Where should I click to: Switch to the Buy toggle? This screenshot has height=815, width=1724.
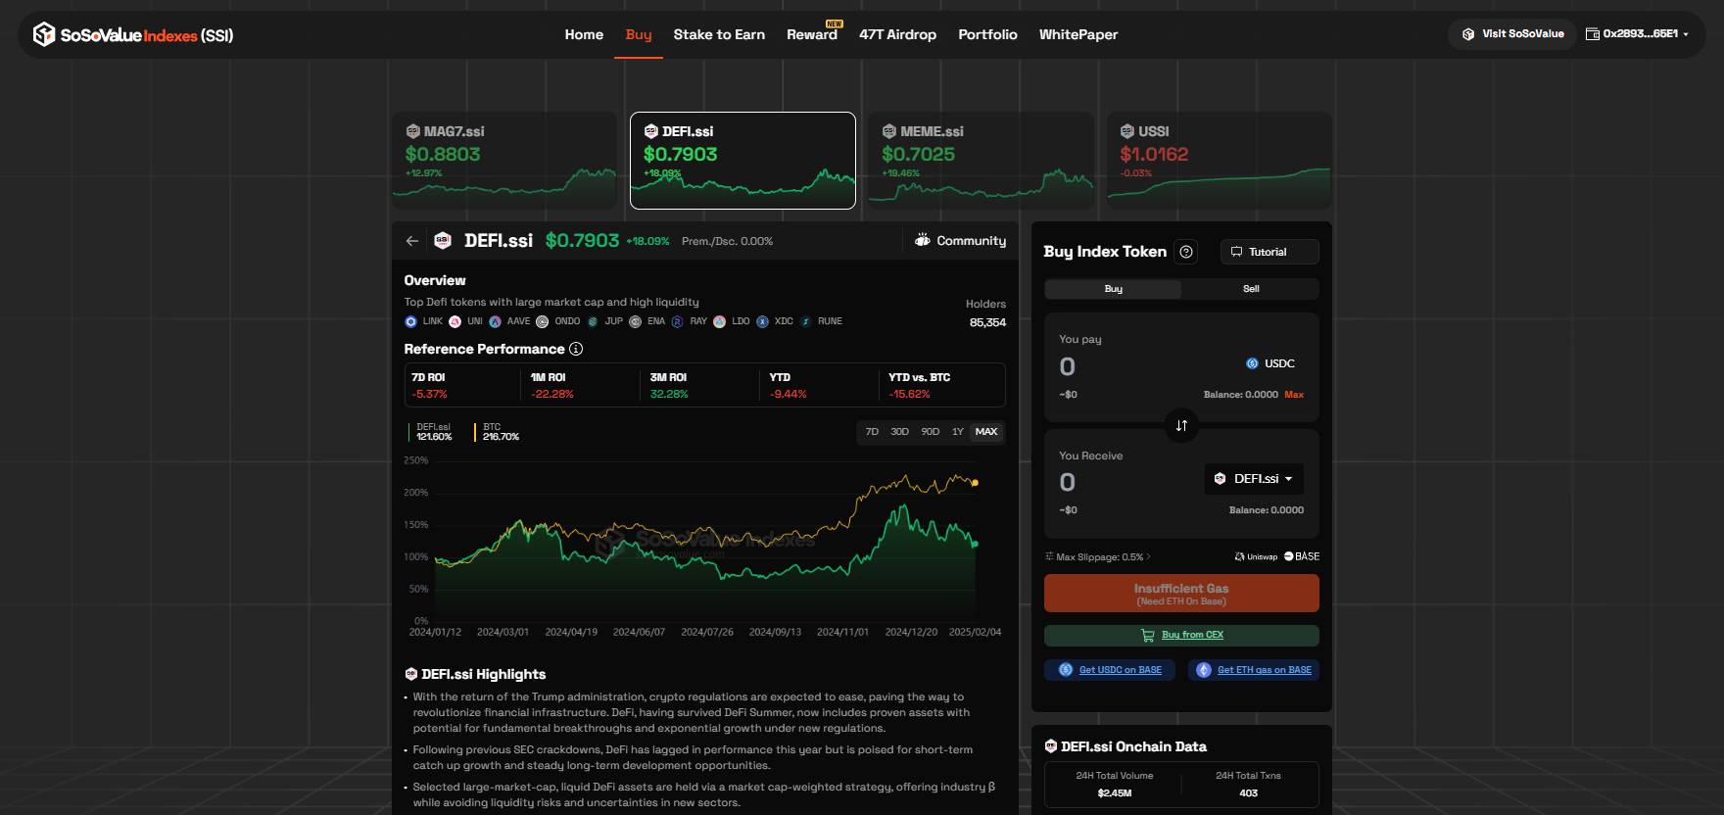coord(1114,289)
